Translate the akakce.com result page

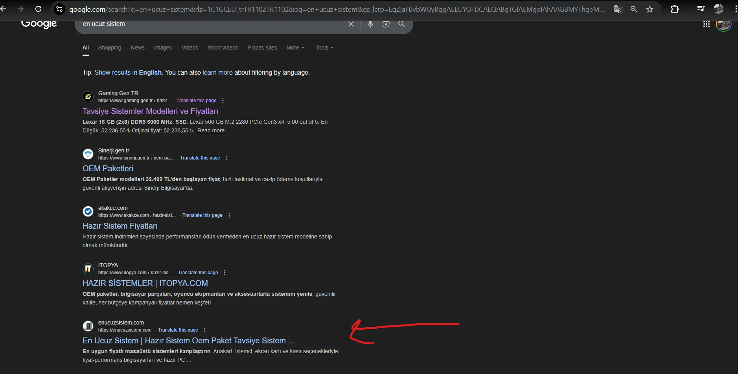coord(202,215)
